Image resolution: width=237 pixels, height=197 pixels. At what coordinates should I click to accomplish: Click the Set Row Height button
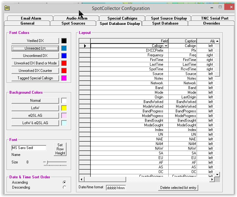60,149
